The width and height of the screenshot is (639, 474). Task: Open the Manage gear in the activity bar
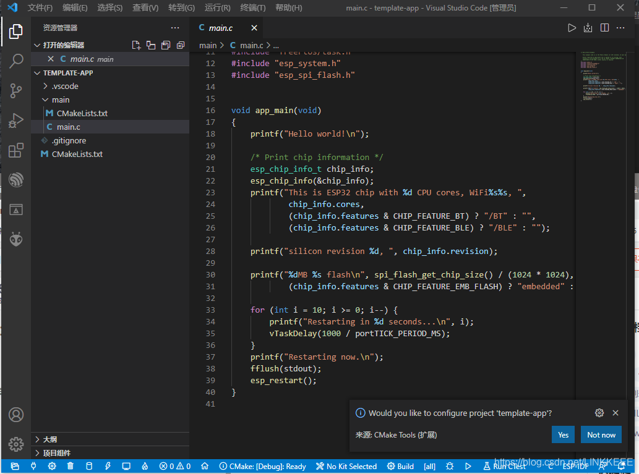(x=16, y=444)
